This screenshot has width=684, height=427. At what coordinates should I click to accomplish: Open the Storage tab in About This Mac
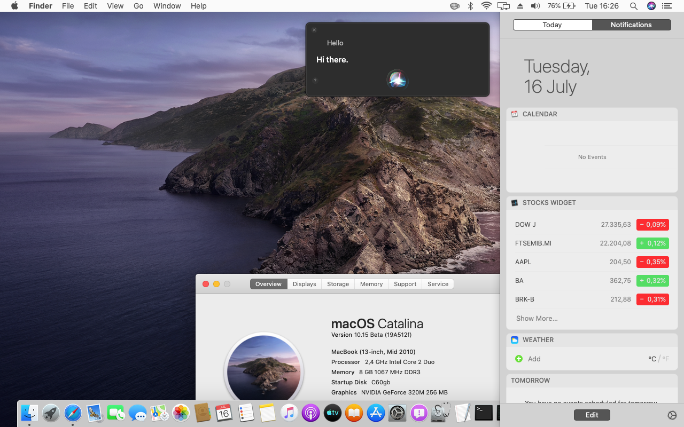coord(338,284)
